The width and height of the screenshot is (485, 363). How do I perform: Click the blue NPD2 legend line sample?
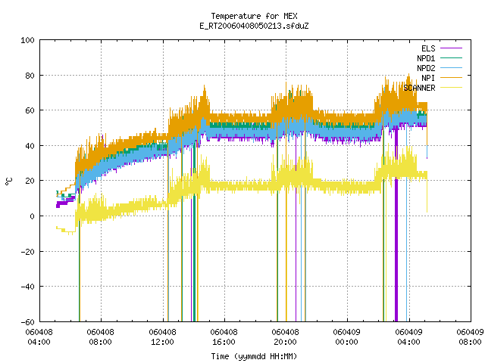tap(452, 67)
